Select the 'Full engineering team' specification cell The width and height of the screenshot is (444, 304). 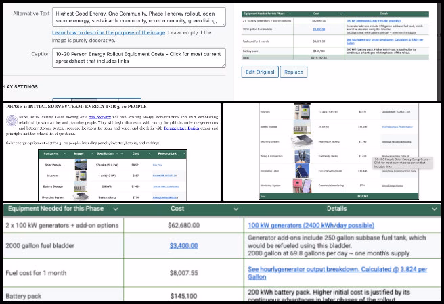330,171
